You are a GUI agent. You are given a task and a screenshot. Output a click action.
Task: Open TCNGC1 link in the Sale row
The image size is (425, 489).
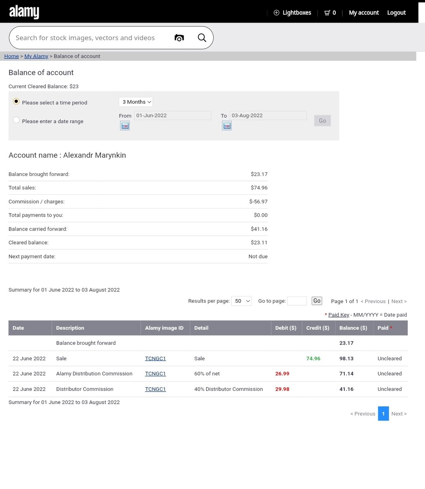(156, 359)
